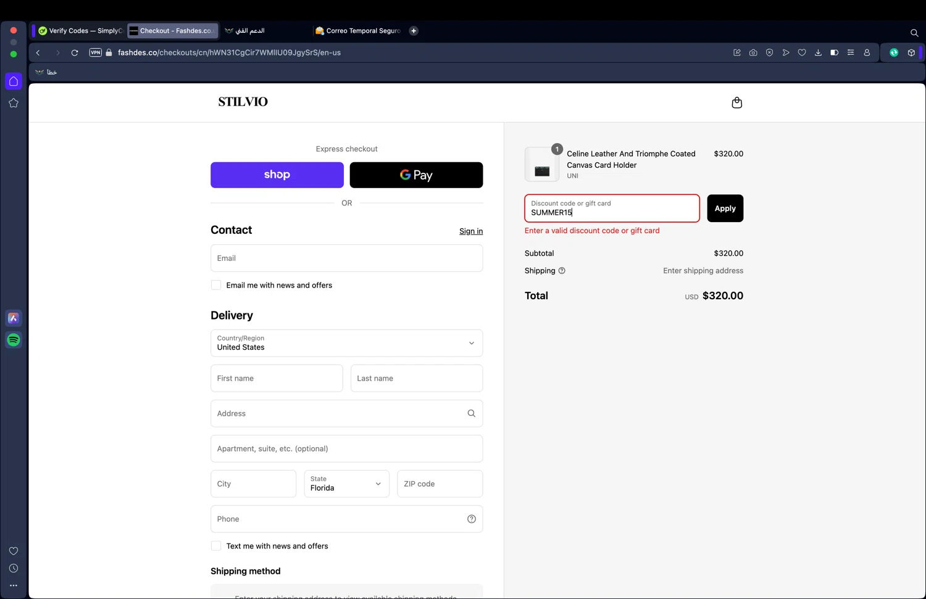926x599 pixels.
Task: Click the toolbar heart bookmark icon
Action: click(x=802, y=53)
